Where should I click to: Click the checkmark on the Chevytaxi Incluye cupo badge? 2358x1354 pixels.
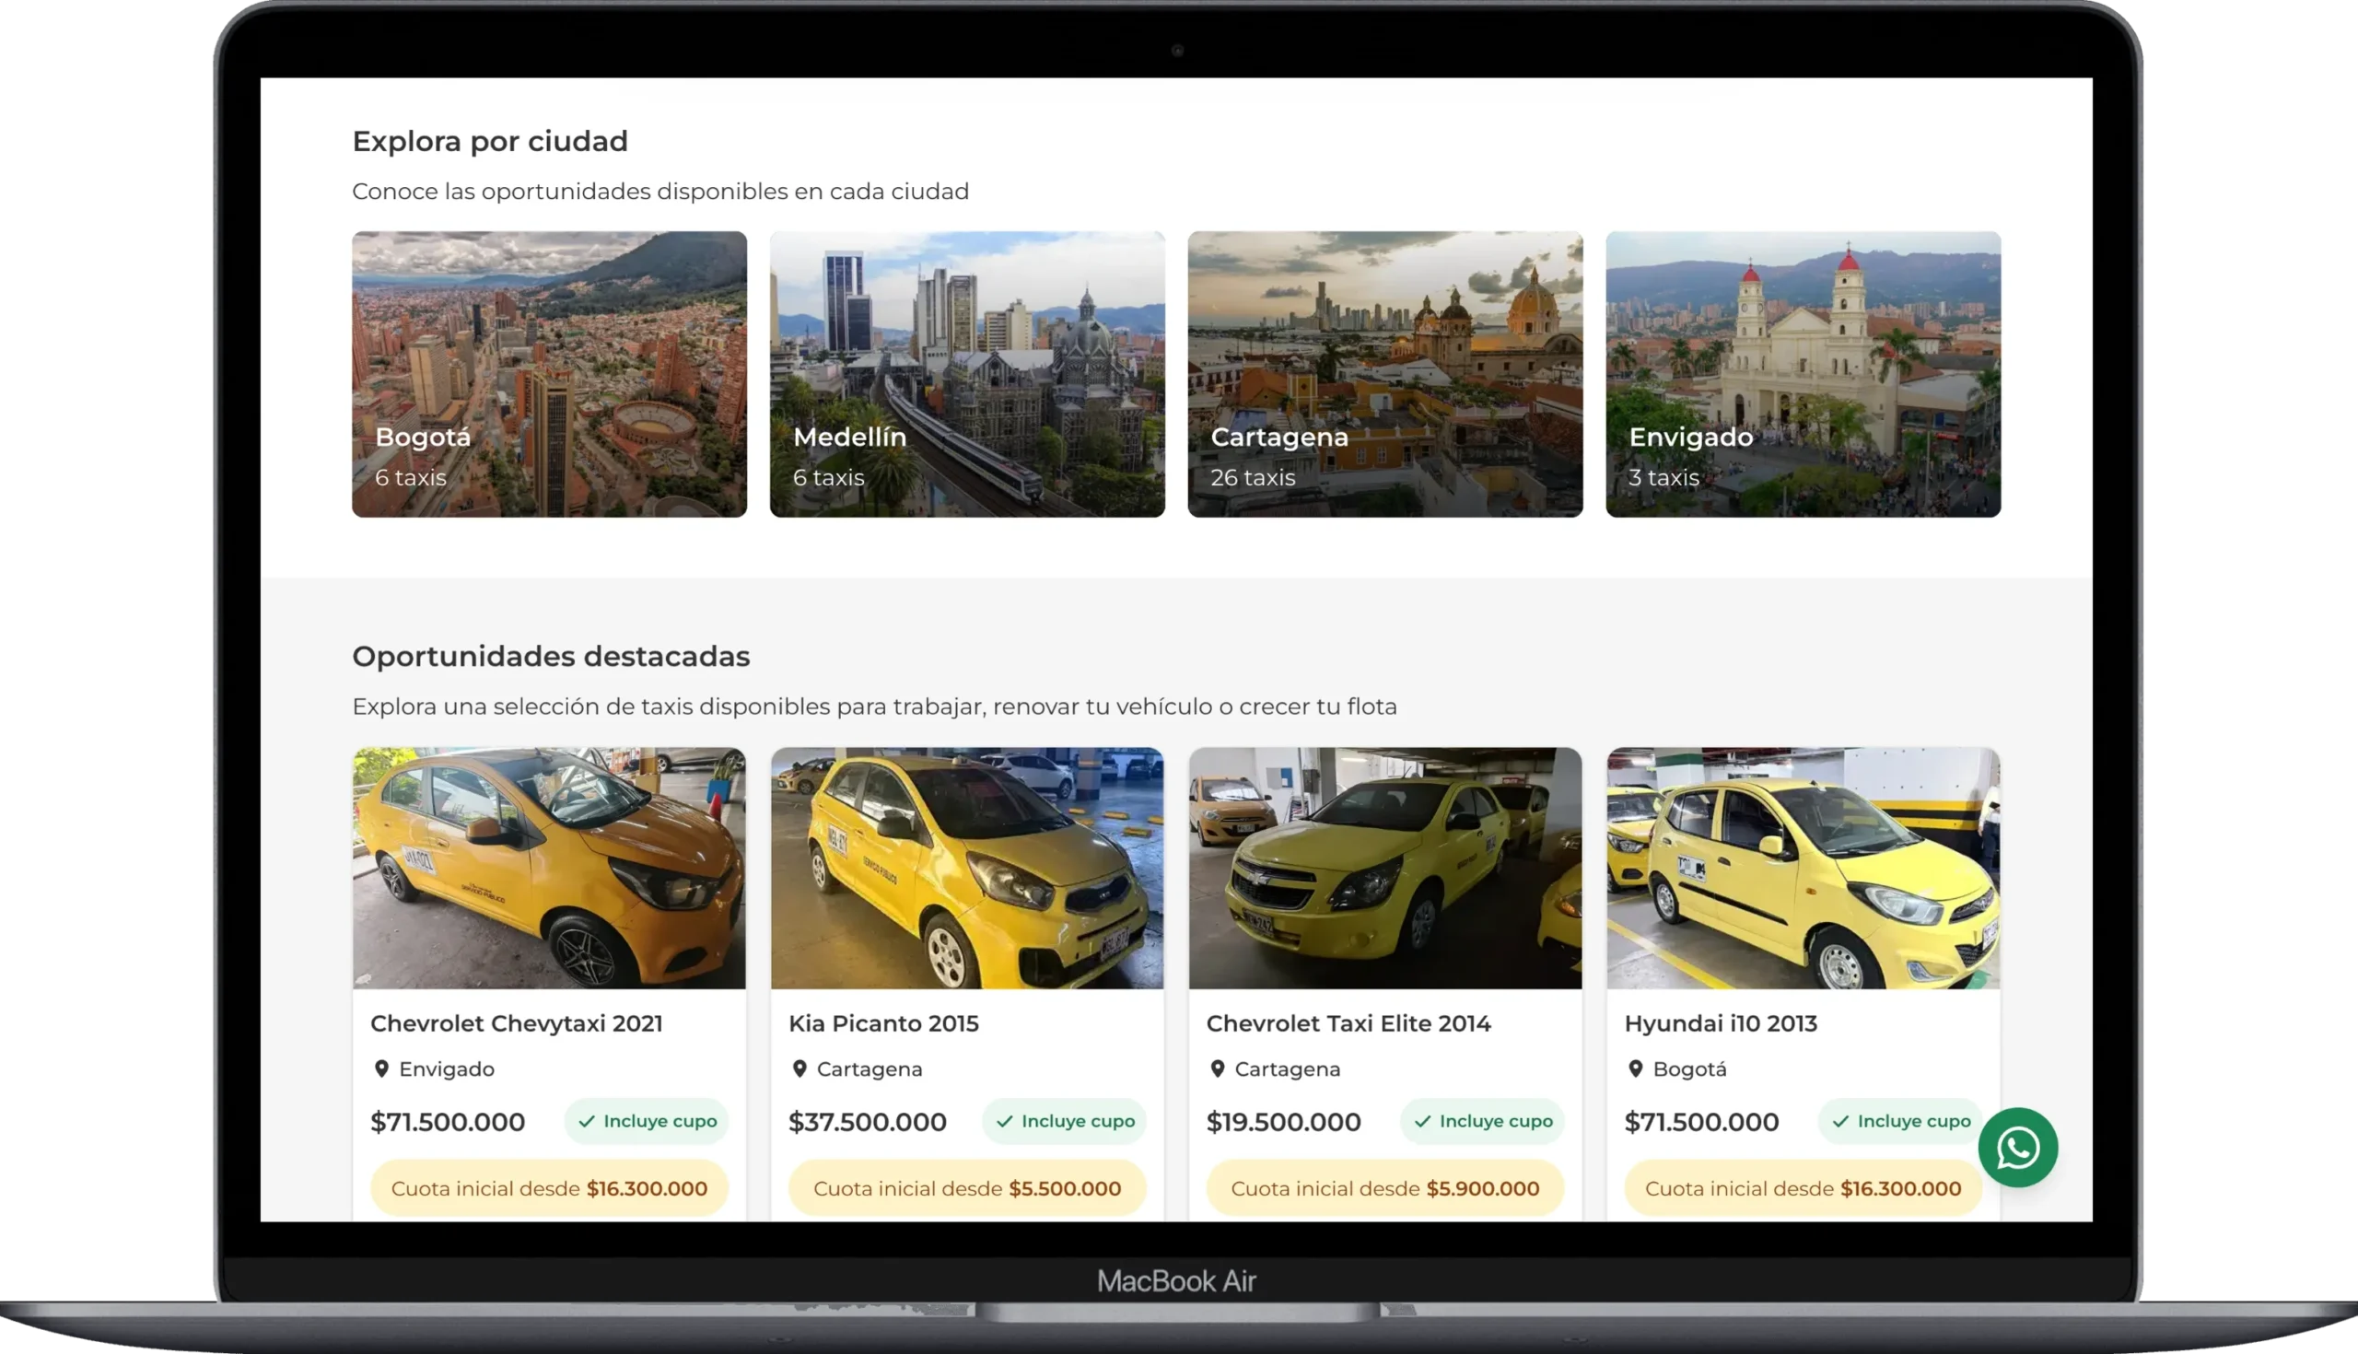point(587,1122)
